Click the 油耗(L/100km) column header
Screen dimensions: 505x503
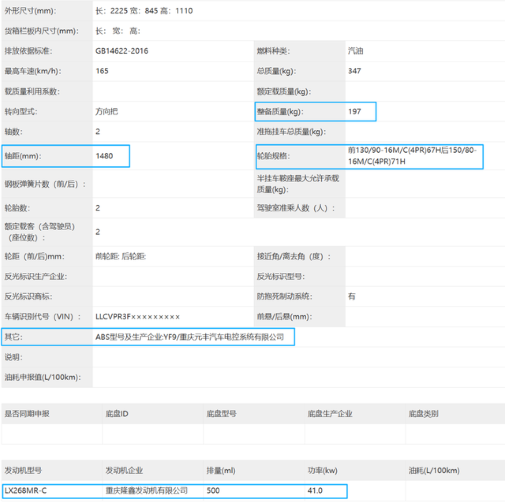(x=434, y=470)
